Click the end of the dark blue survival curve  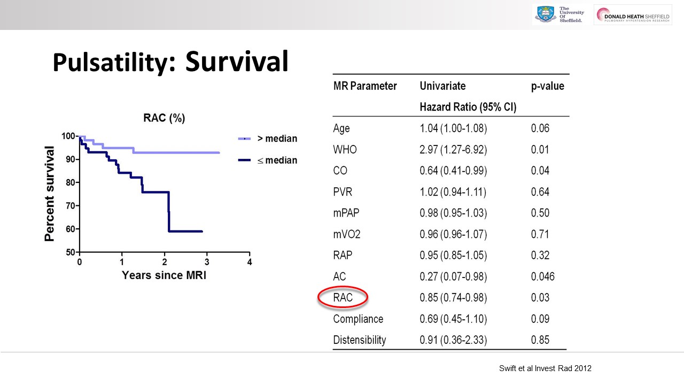[201, 232]
